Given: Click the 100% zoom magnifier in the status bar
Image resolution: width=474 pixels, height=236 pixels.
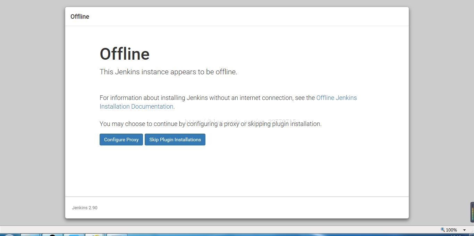Looking at the screenshot, I should pyautogui.click(x=443, y=230).
